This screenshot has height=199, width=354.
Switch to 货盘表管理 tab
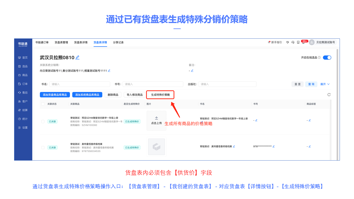(61, 43)
